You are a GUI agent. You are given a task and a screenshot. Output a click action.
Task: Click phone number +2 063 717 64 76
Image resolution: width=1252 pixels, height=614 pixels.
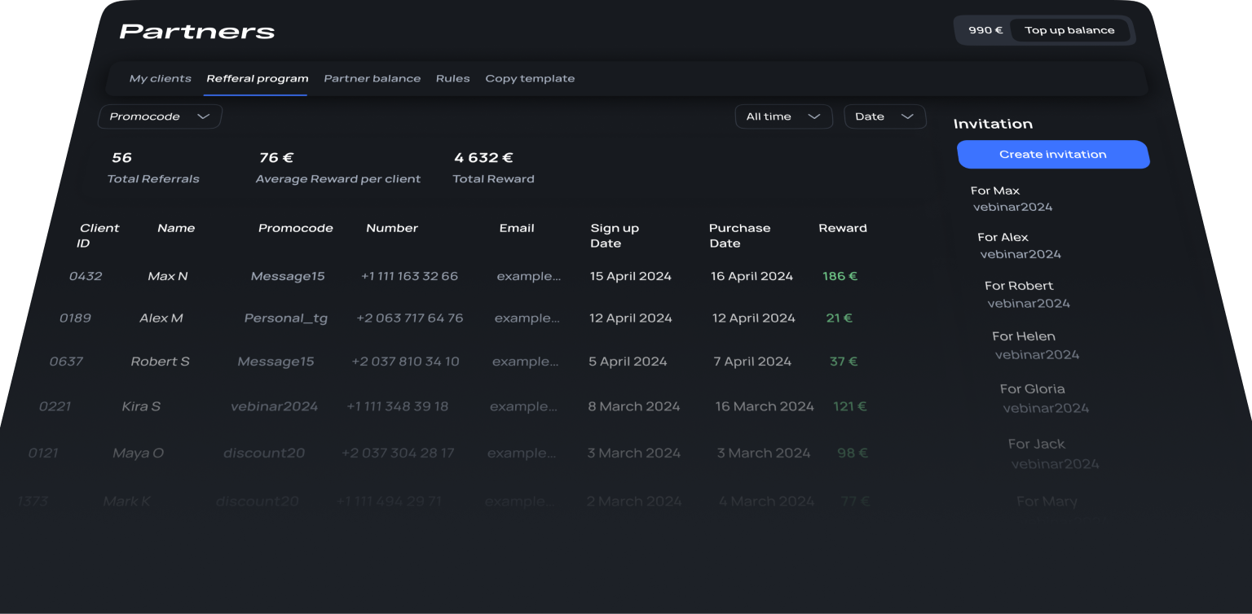(409, 318)
